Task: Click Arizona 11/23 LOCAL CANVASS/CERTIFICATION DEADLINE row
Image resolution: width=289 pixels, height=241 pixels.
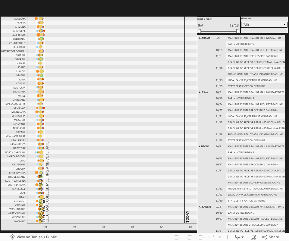Action: click(256, 195)
